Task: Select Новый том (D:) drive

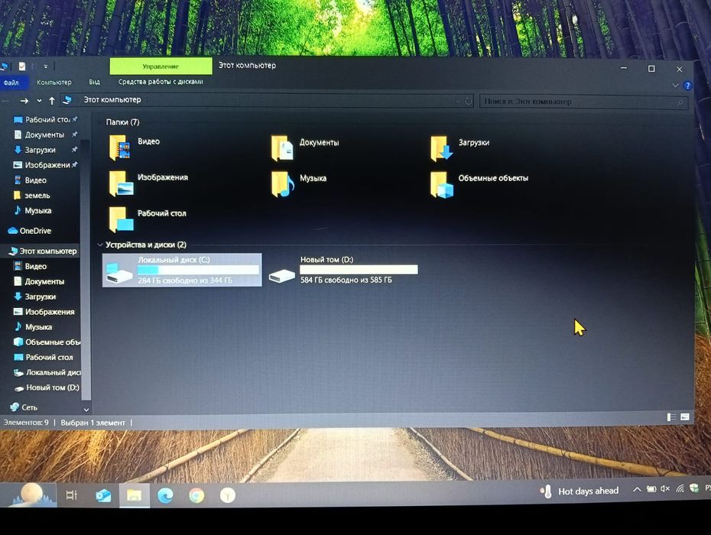Action: click(343, 270)
